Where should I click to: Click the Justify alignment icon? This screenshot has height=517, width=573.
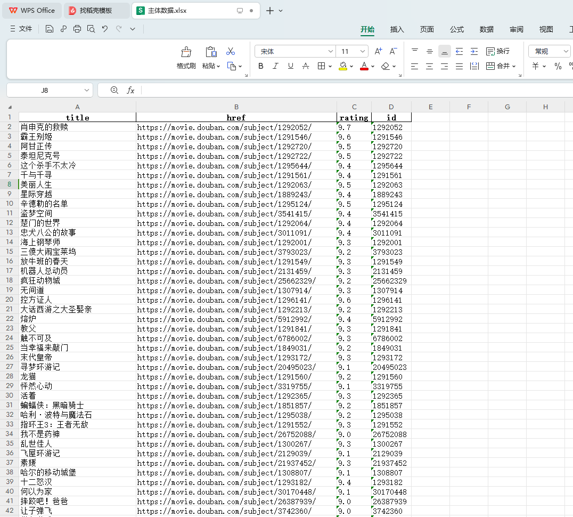click(x=460, y=66)
